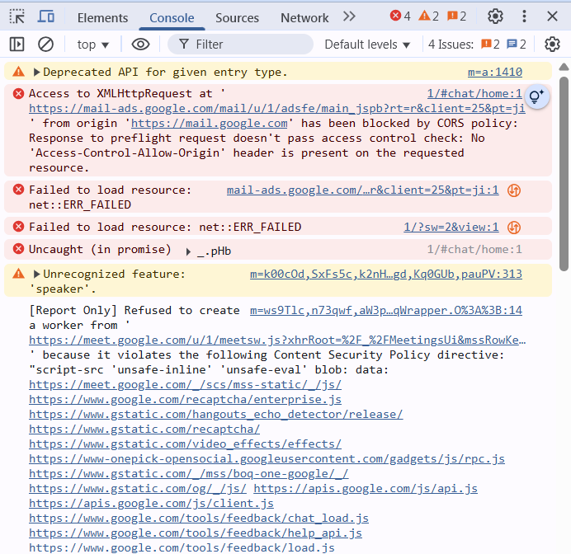
Task: Toggle the console sidebar icon
Action: (17, 45)
